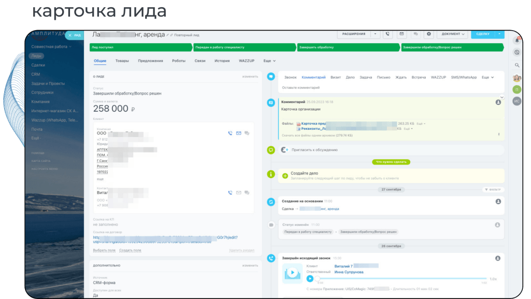
Task: Expand Еще in the activity type row
Action: coord(487,77)
